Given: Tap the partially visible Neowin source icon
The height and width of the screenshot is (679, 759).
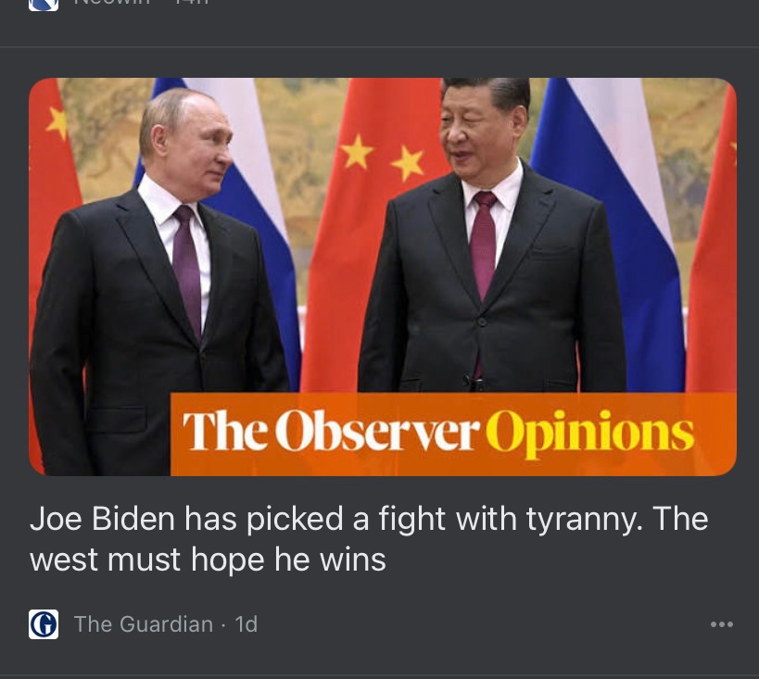Looking at the screenshot, I should [44, 5].
